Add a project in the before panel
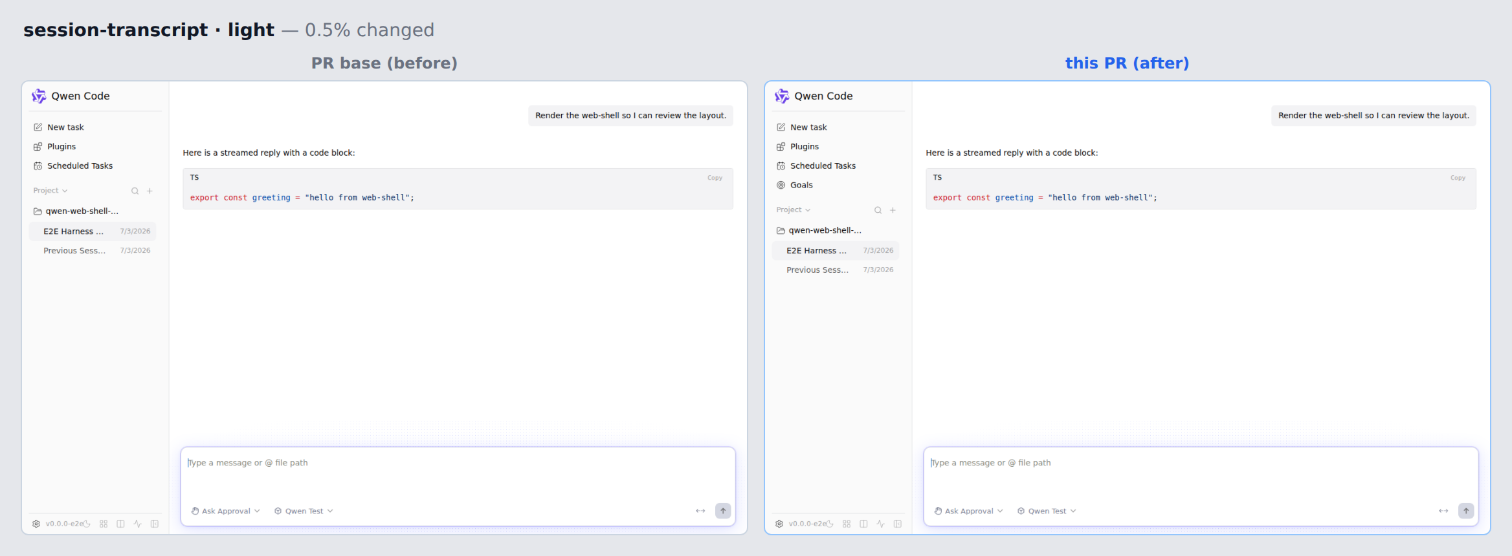1512x556 pixels. coord(150,191)
